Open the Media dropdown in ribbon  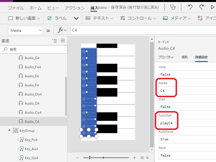click(177, 18)
